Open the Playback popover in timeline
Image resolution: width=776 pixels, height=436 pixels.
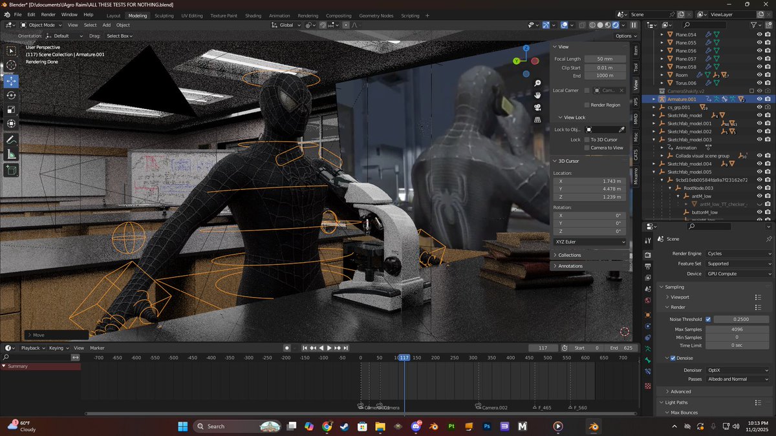pos(32,348)
